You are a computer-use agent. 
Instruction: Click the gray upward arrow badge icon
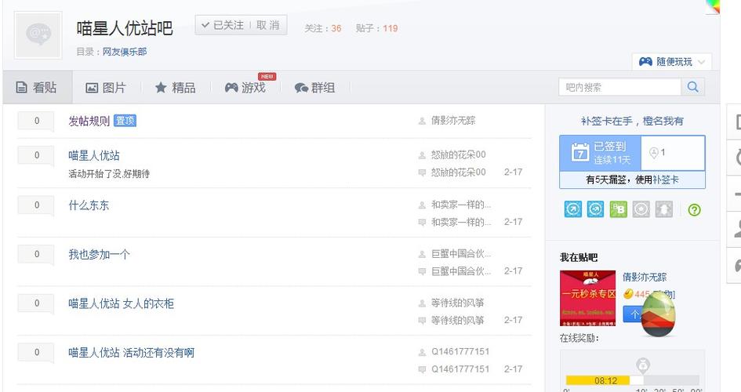664,209
